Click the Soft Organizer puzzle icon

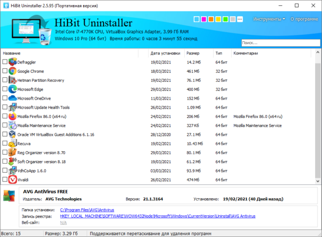click(12, 161)
